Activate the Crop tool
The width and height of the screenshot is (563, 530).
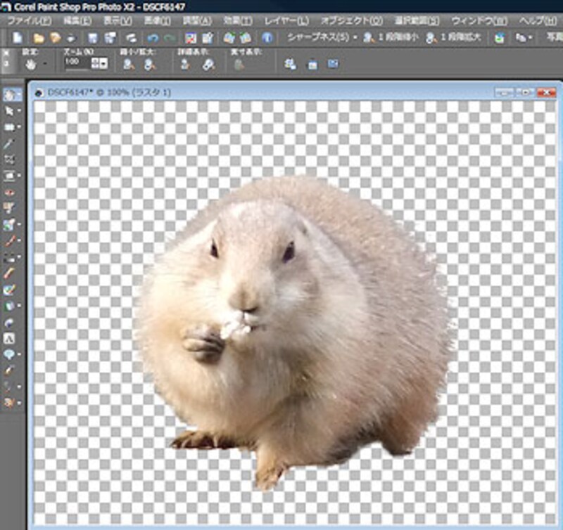click(x=10, y=160)
